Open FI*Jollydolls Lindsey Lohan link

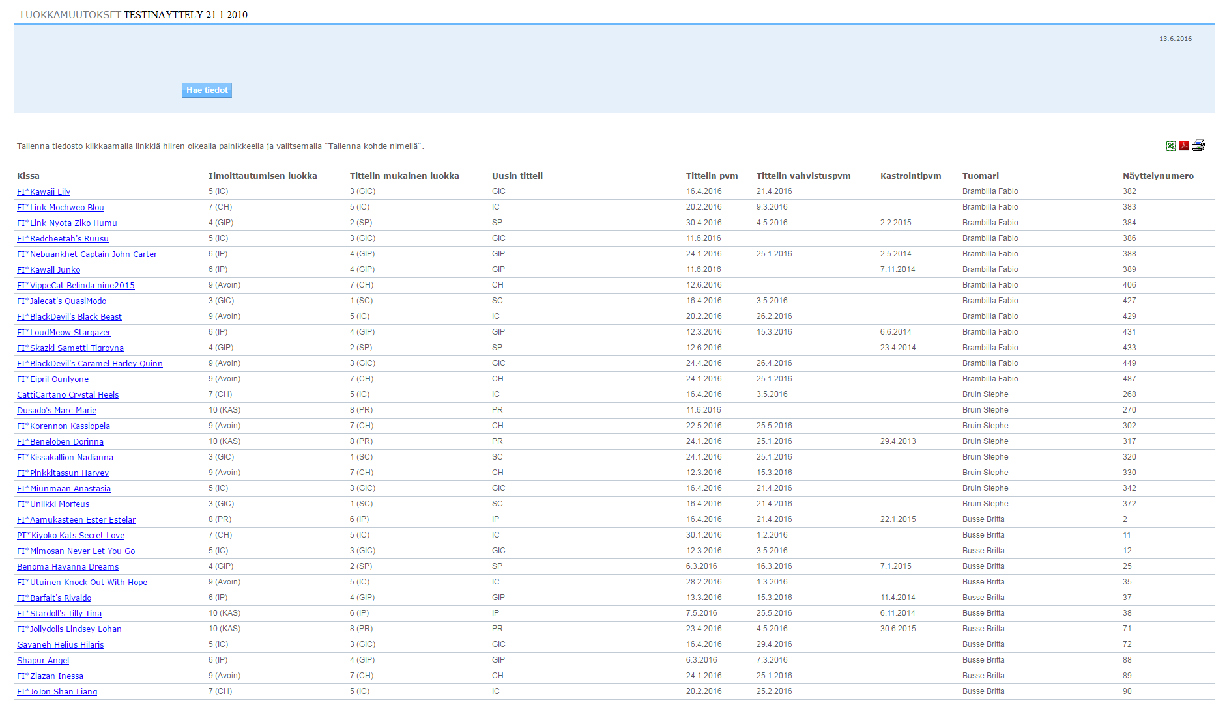click(69, 629)
